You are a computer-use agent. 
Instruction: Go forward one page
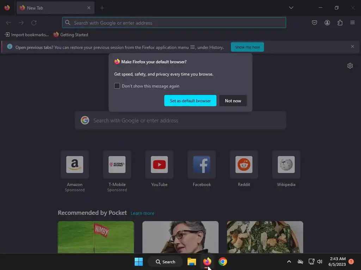point(21,23)
